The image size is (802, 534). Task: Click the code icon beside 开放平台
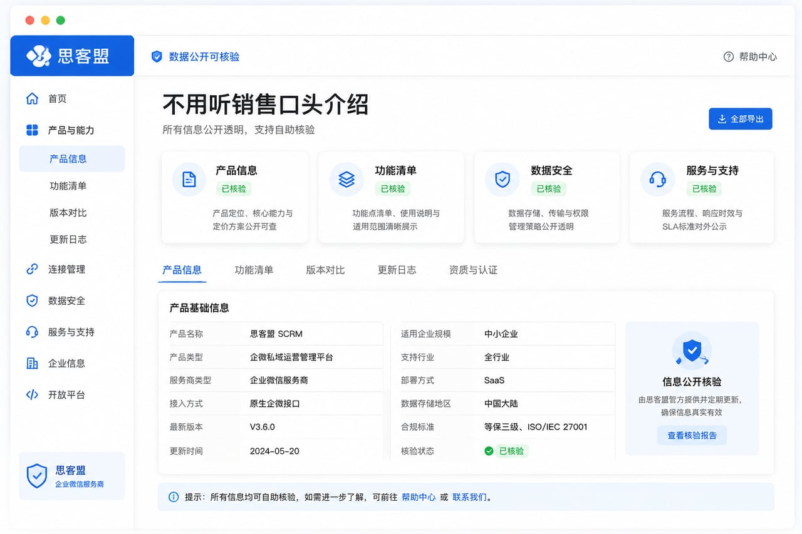click(x=32, y=394)
